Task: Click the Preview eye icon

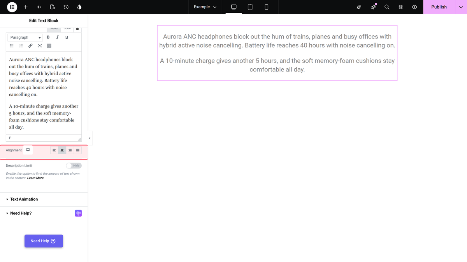Action: click(x=414, y=7)
